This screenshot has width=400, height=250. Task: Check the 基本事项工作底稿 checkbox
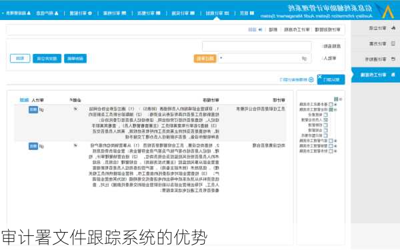331,105
